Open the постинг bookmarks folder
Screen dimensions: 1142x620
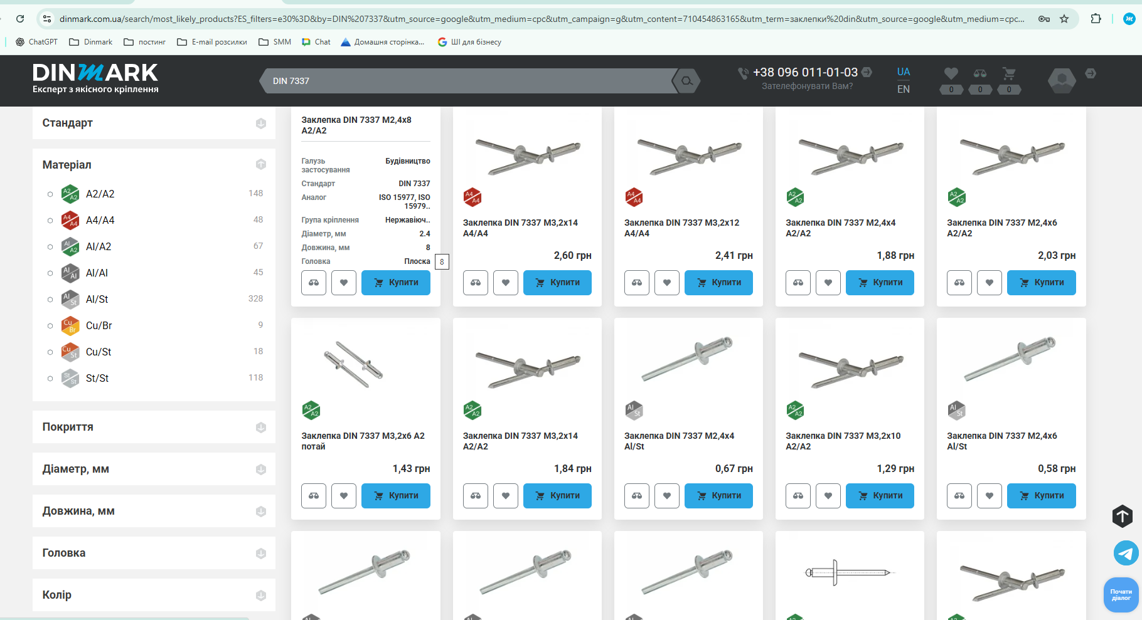click(x=145, y=42)
